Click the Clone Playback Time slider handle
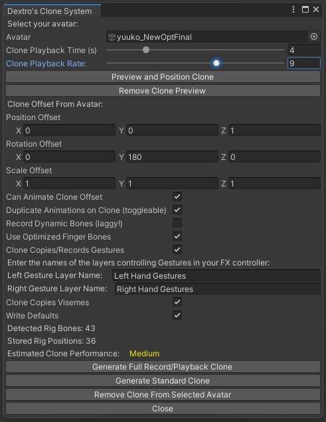Screen dimensions: 326x422 [x=146, y=50]
